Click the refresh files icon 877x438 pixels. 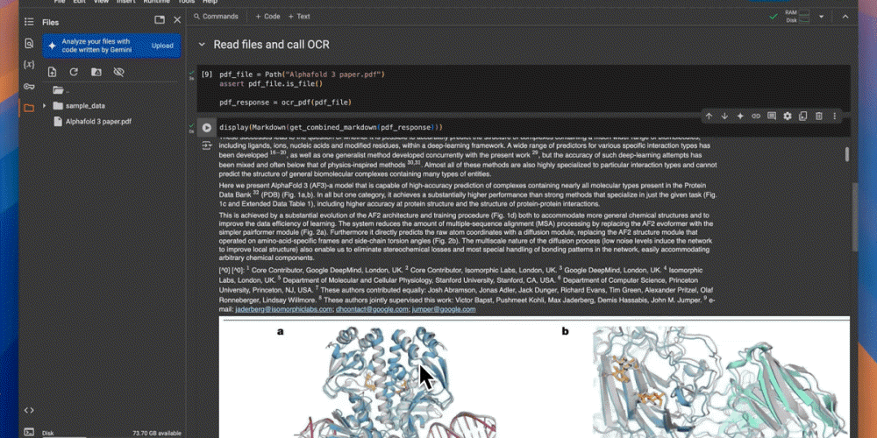pyautogui.click(x=74, y=72)
